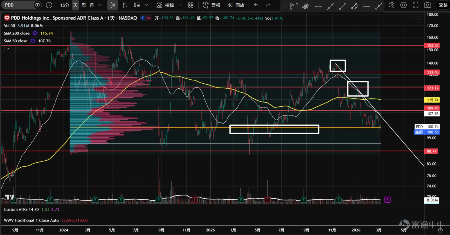Click the 88.77 price line label
The image size is (450, 235).
(431, 151)
